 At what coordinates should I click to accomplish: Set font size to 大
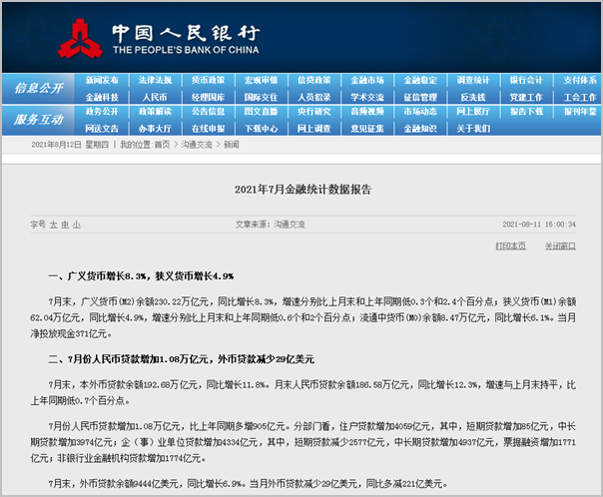pyautogui.click(x=53, y=225)
